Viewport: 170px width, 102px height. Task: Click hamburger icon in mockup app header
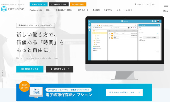point(90,21)
